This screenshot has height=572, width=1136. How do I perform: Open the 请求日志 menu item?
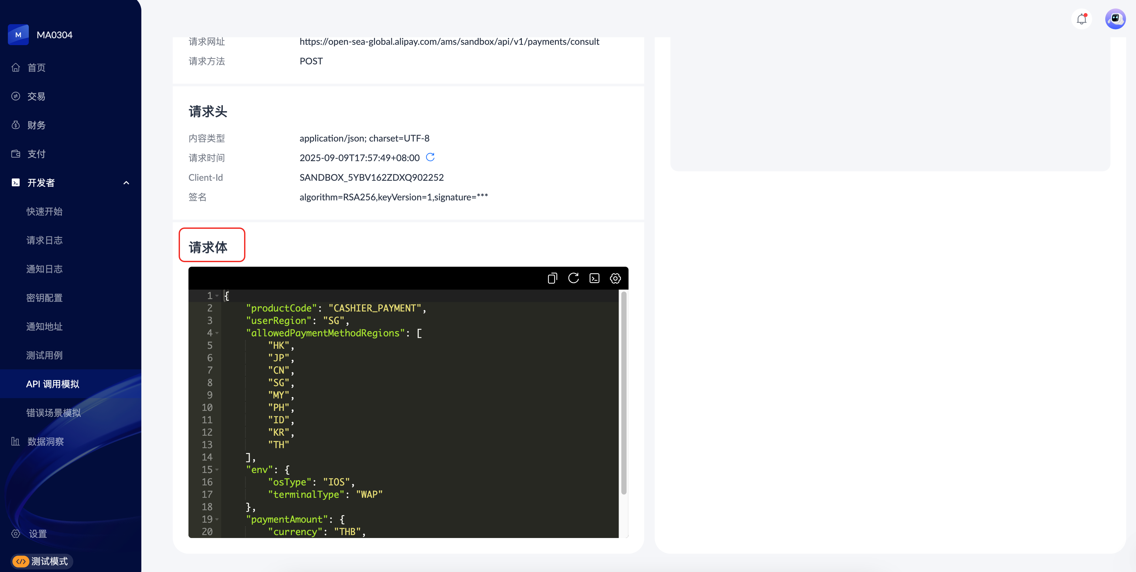pos(44,240)
